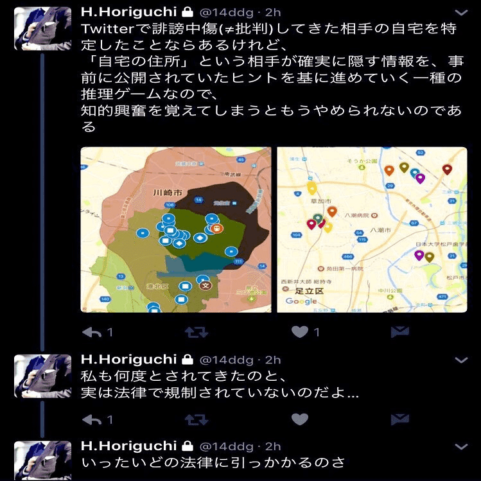481x481 pixels.
Task: Open H.Horiguchi name on third tweet
Action: (x=129, y=446)
